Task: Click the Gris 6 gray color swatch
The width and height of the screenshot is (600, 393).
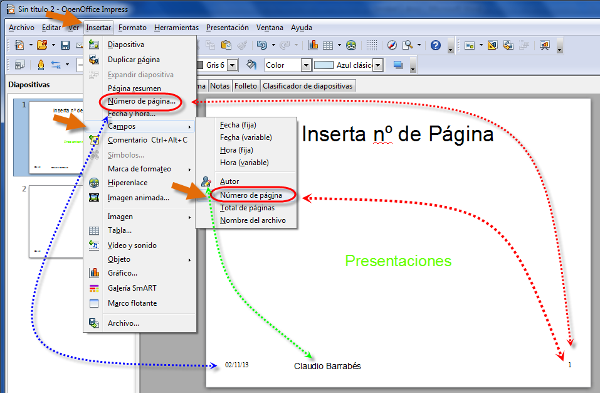Action: pos(200,65)
